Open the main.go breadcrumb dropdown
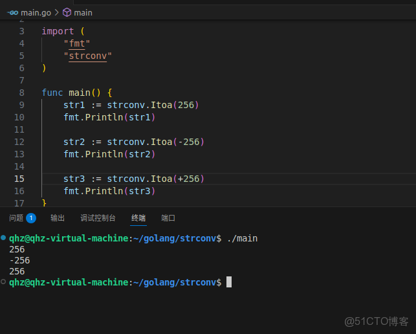 click(36, 12)
